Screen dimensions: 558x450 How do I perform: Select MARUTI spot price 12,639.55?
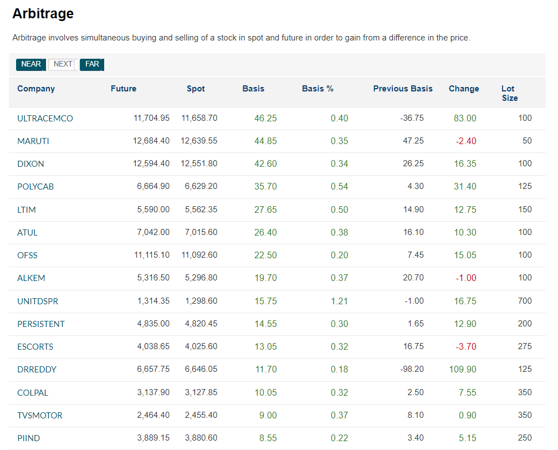(199, 141)
